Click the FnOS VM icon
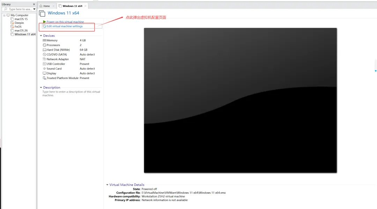This screenshot has height=209, width=377. 12,27
